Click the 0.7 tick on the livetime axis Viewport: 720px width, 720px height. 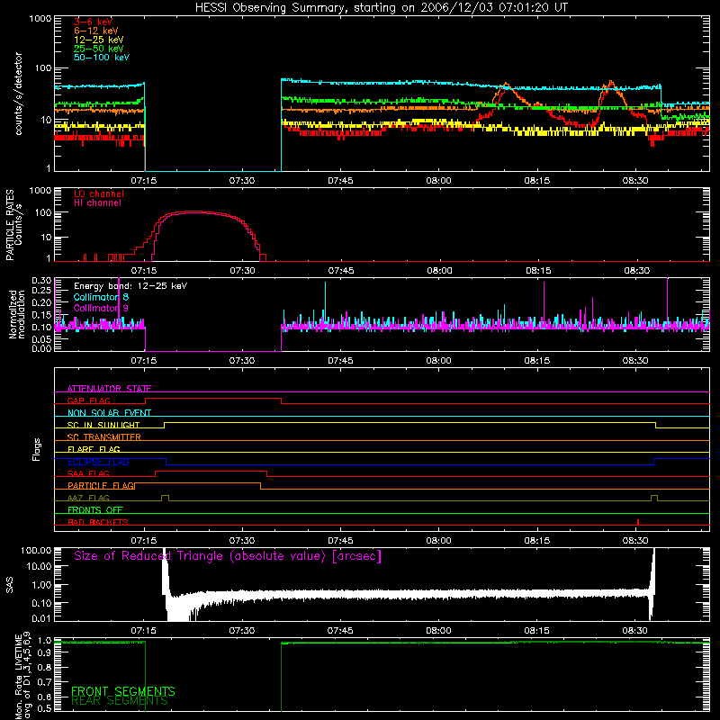click(44, 682)
